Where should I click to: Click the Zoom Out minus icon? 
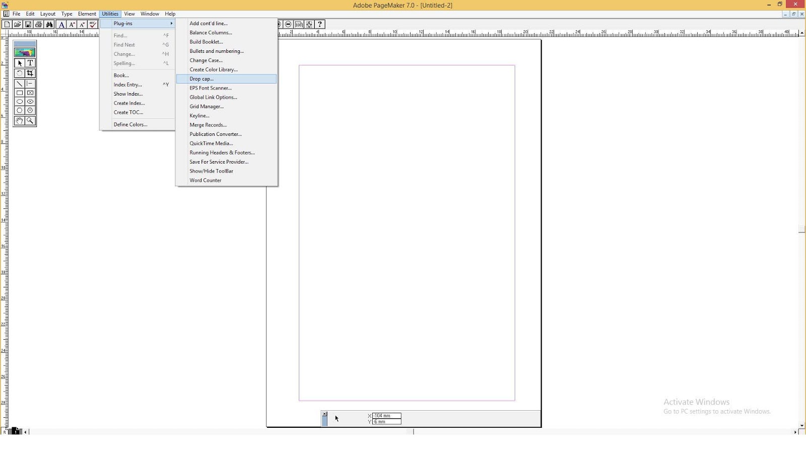pyautogui.click(x=288, y=24)
